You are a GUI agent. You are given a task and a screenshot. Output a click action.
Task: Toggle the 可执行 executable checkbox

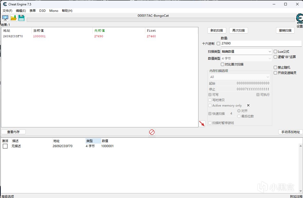click(258, 95)
